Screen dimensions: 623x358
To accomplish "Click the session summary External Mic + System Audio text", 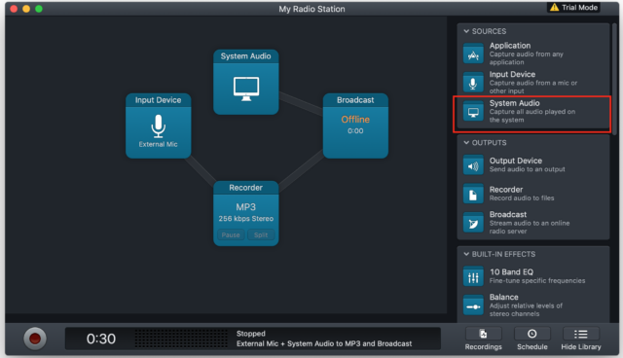I will pyautogui.click(x=324, y=343).
